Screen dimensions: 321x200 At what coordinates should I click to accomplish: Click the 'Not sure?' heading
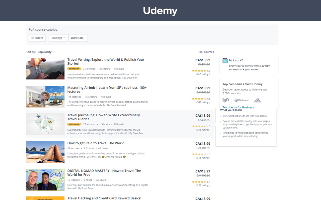click(236, 60)
